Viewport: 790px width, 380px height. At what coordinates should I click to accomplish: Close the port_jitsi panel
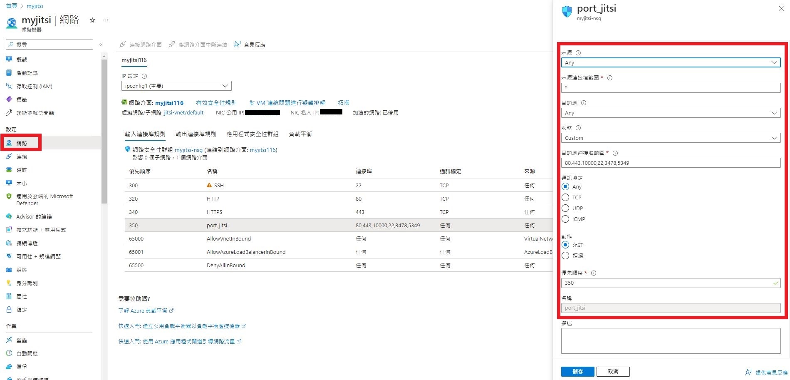(x=781, y=8)
